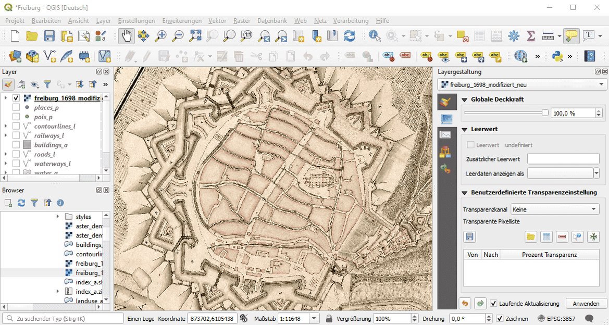Open the Python console icon
Screen dimensions: 609x325
[557, 56]
